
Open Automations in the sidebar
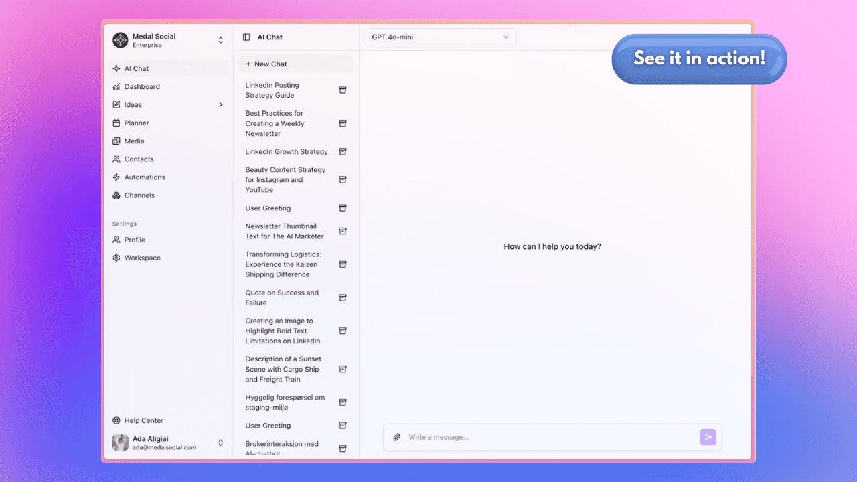(145, 177)
